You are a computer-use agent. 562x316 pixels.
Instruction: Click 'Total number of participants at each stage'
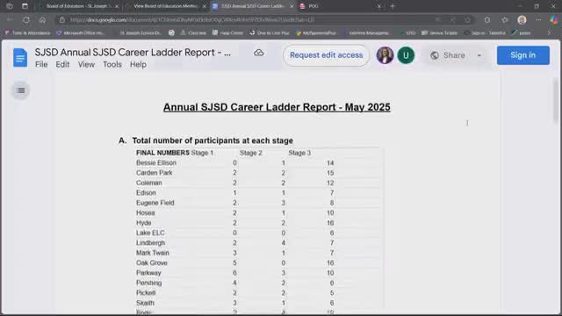(x=213, y=140)
